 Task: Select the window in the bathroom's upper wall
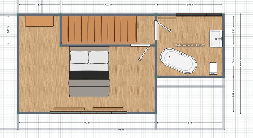(x=199, y=15)
